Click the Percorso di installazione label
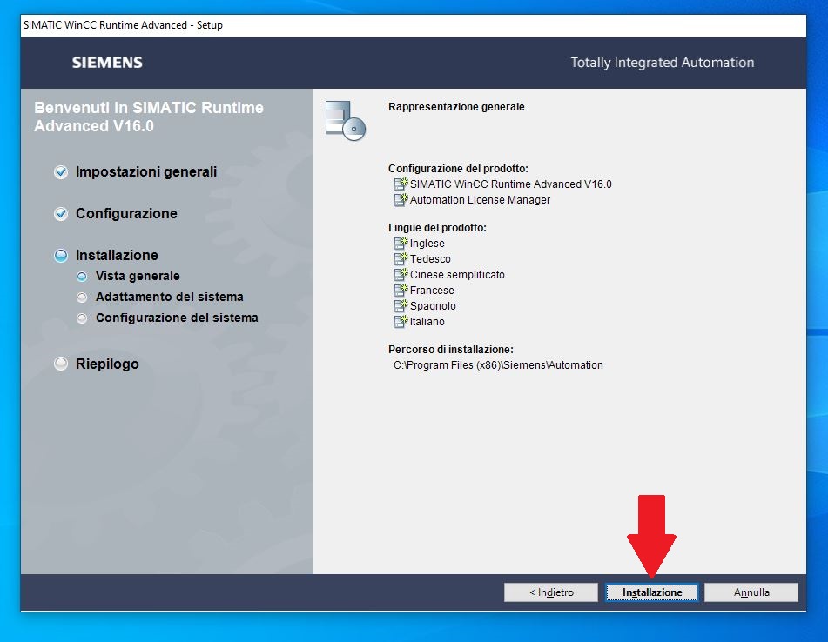Image resolution: width=828 pixels, height=642 pixels. (450, 350)
